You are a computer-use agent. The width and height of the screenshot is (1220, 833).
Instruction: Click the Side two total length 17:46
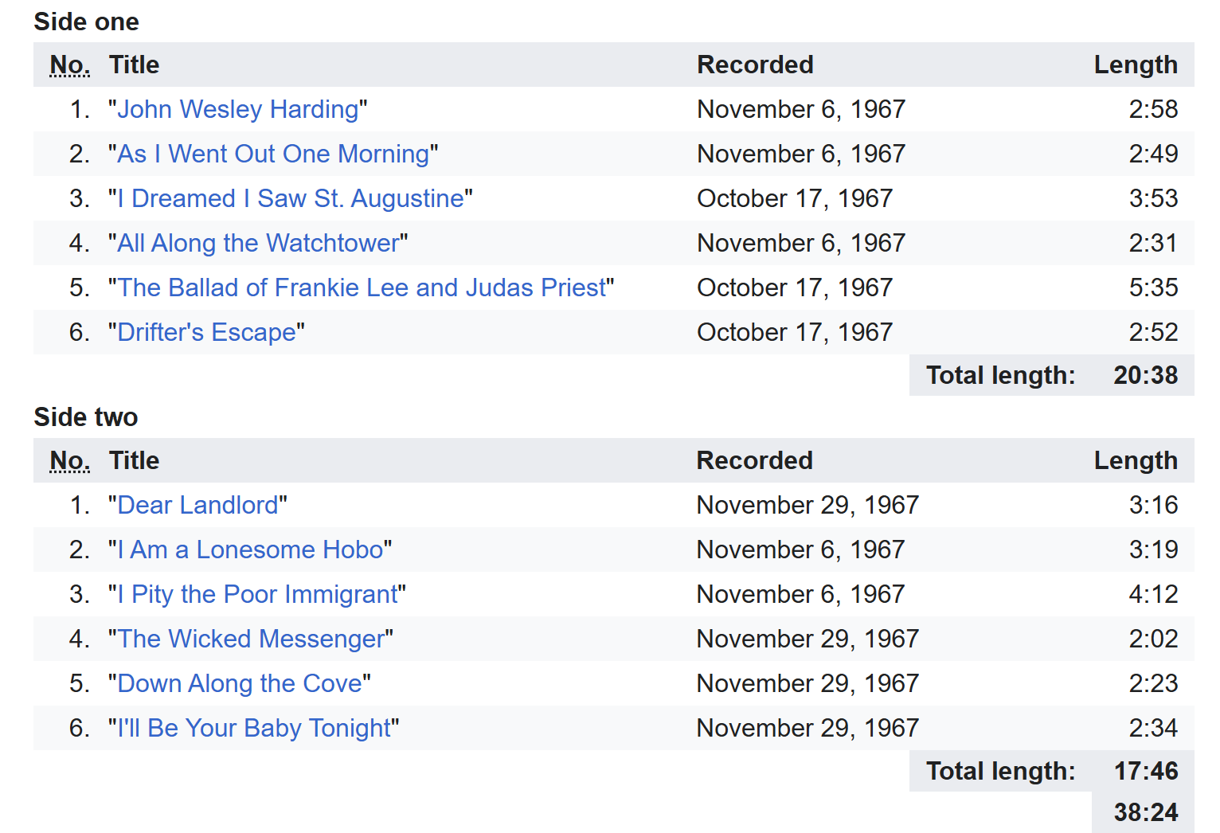pyautogui.click(x=1145, y=771)
